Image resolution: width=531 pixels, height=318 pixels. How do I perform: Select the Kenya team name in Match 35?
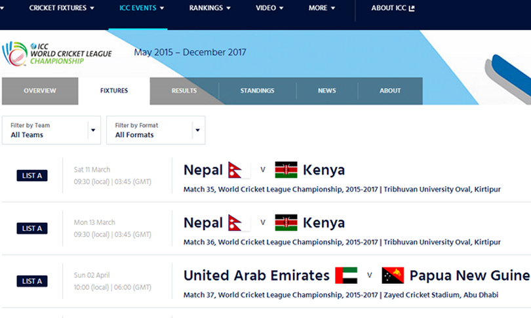tap(324, 170)
